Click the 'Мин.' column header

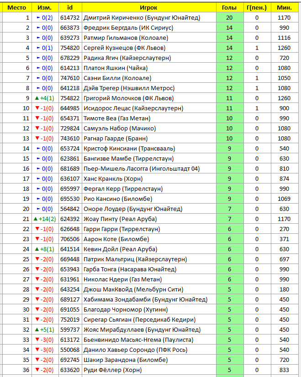pos(285,7)
